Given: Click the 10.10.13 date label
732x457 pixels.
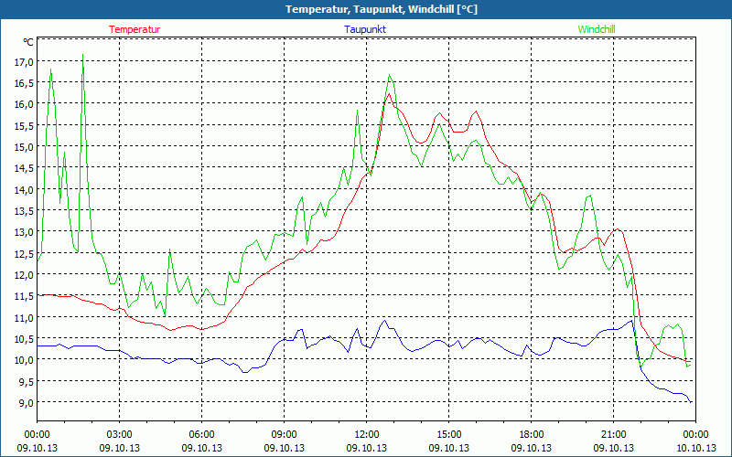Looking at the screenshot, I should pyautogui.click(x=696, y=448).
